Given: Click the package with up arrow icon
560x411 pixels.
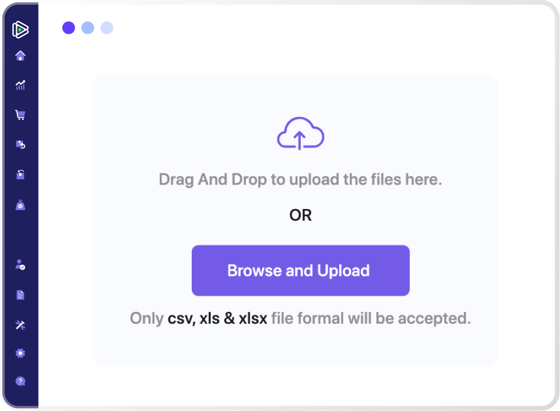Looking at the screenshot, I should click(x=20, y=175).
